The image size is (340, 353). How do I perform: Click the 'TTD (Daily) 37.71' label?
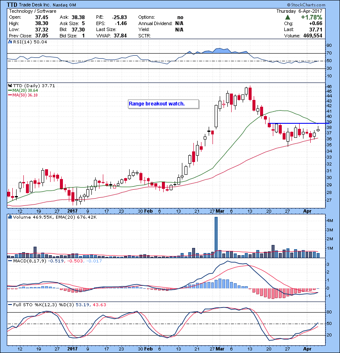pos(34,85)
